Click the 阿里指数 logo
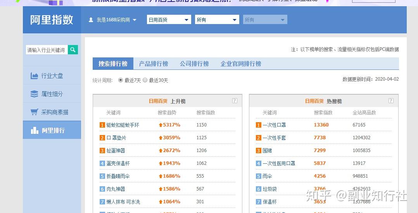Viewport: 418px width, 213px height. click(x=52, y=20)
